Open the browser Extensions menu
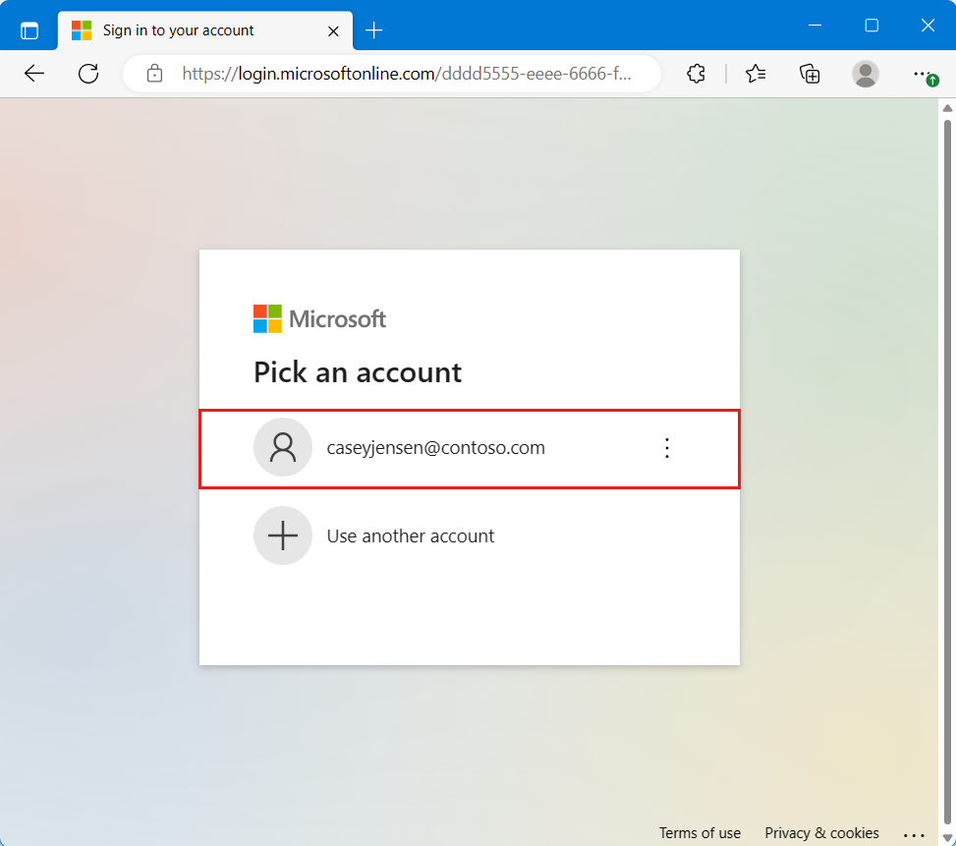956x846 pixels. pos(696,74)
